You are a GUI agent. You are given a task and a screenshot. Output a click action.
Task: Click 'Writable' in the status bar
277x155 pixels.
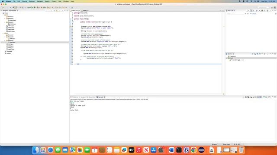tap(214, 144)
